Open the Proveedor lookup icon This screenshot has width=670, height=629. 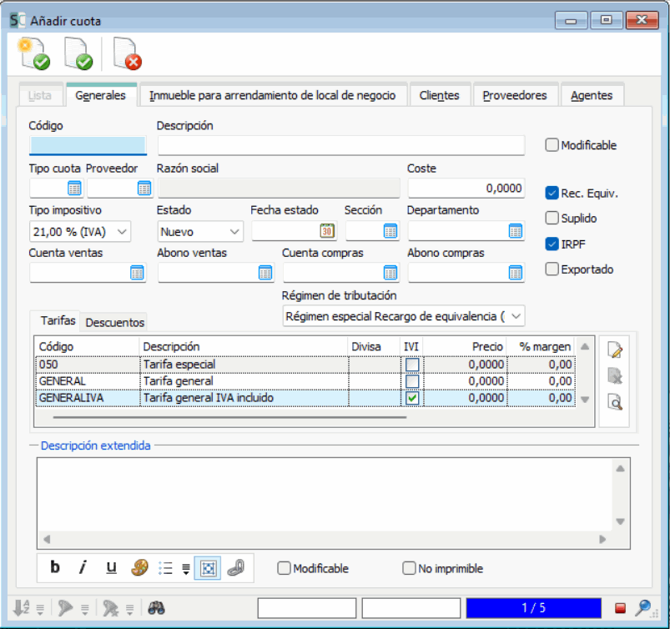(x=144, y=188)
